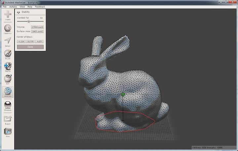Click the Autodesk Meshmixer title bar icon

tap(3, 3)
